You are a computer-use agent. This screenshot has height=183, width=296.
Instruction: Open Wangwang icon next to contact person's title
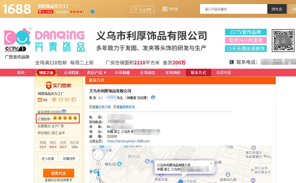pyautogui.click(x=153, y=97)
